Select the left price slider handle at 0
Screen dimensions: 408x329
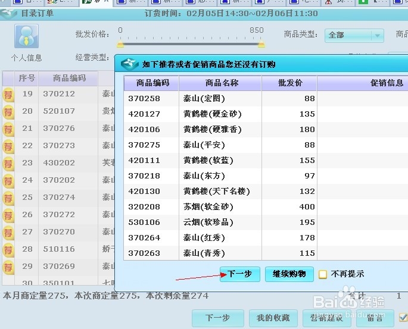(x=120, y=43)
